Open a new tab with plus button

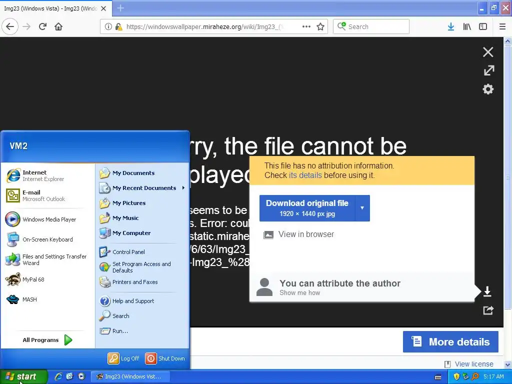tap(120, 8)
